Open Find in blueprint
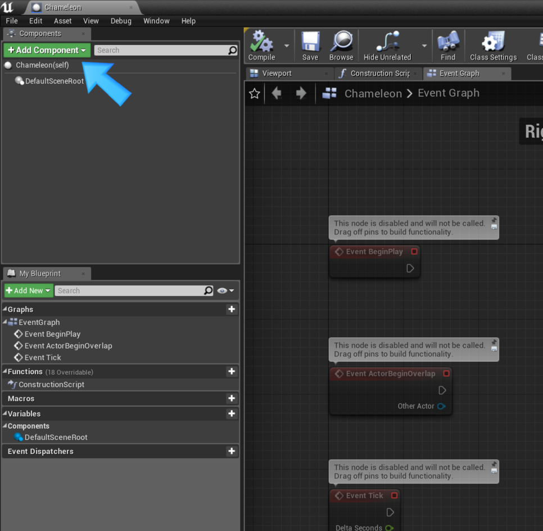This screenshot has width=543, height=531. pyautogui.click(x=448, y=46)
